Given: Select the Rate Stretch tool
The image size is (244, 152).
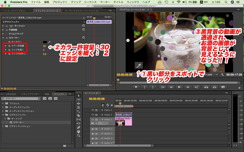Looking at the screenshot, I should [79, 111].
